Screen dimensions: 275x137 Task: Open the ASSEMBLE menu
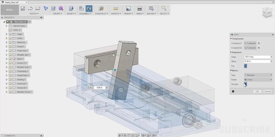[x=85, y=14]
